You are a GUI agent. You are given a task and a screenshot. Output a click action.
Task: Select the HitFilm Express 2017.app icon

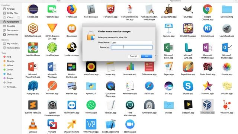coord(52,28)
